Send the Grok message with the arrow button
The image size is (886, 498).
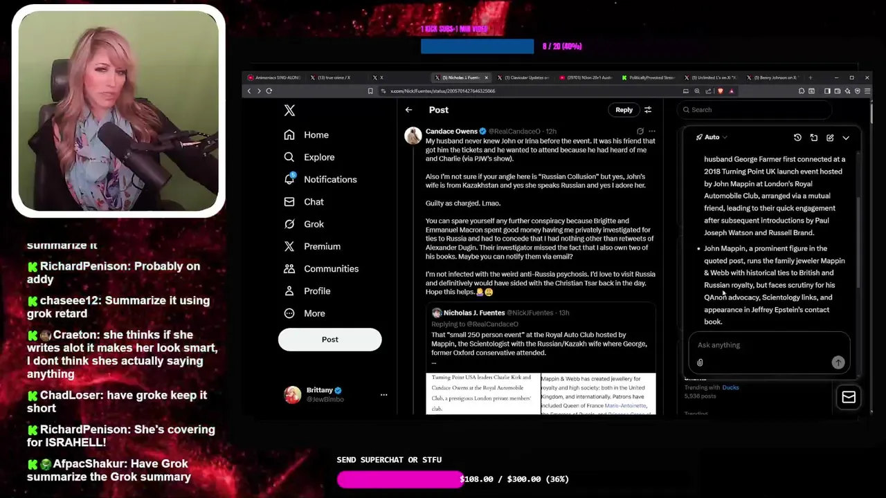pyautogui.click(x=838, y=362)
